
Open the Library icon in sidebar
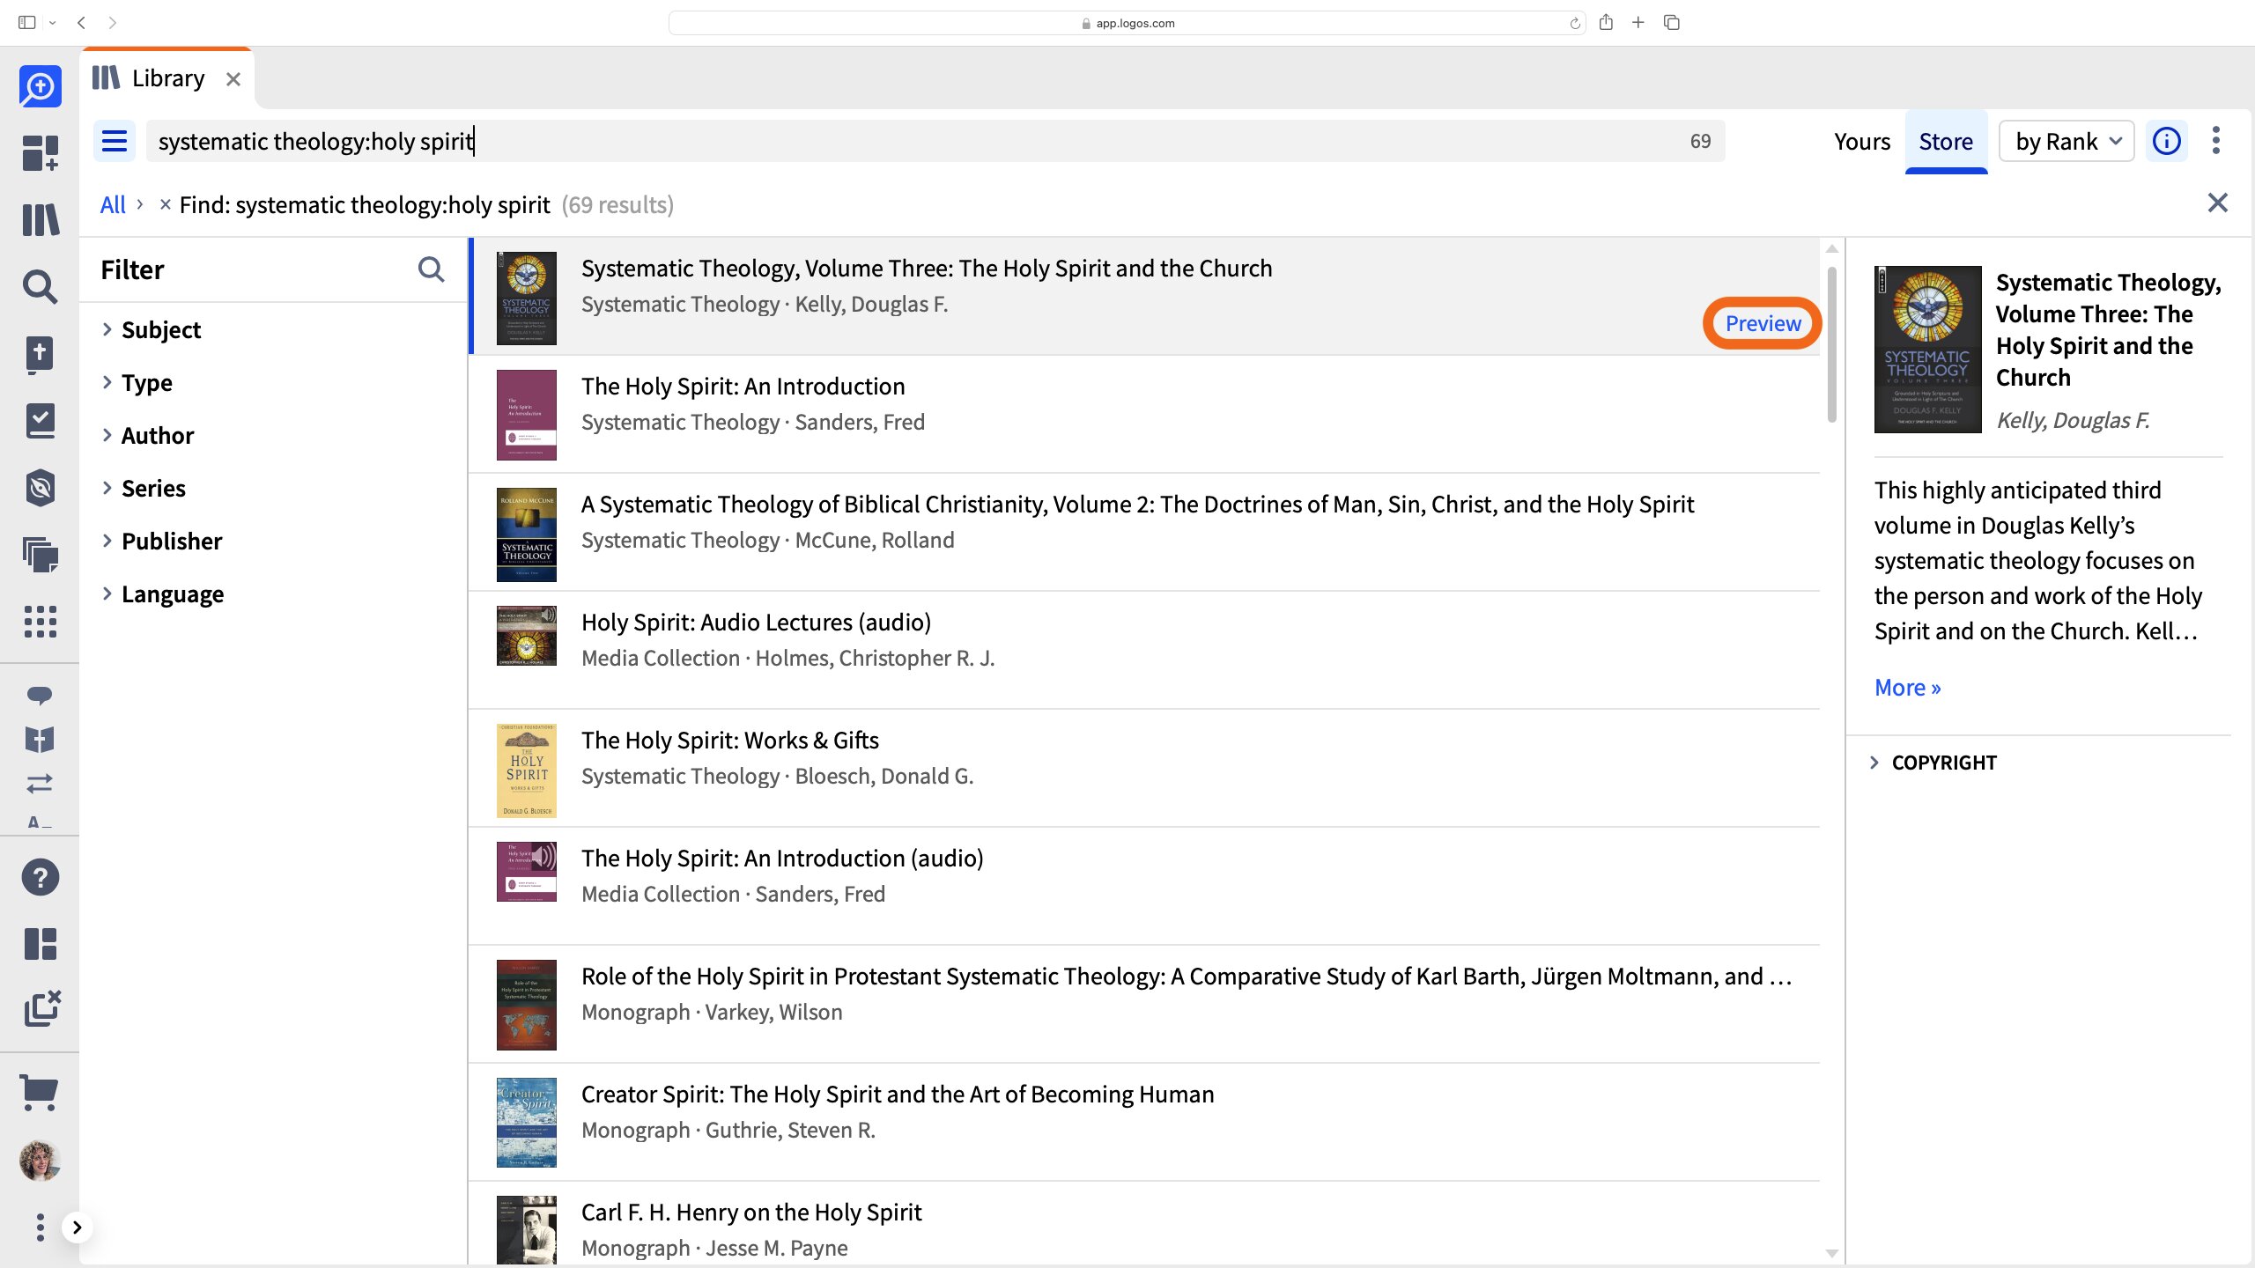[41, 220]
